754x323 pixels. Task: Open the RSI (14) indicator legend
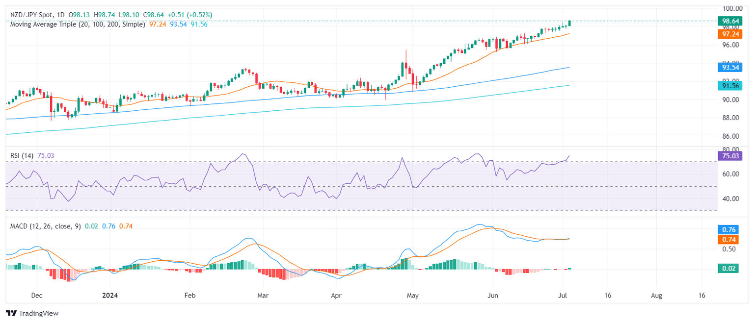click(x=22, y=156)
